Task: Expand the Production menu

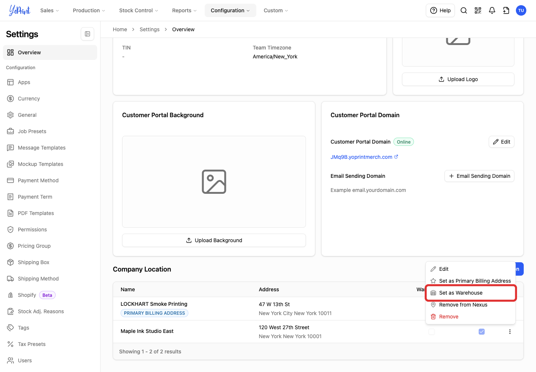Action: click(x=89, y=10)
